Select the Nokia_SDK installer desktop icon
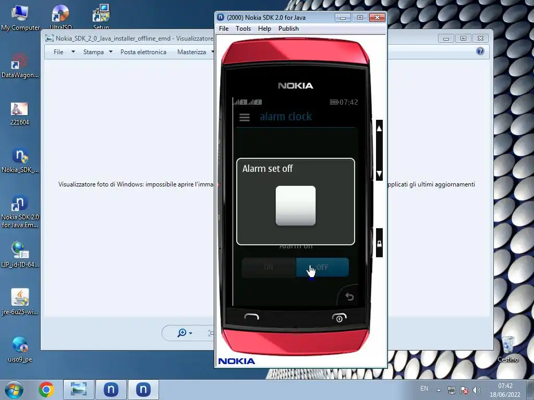The height and width of the screenshot is (400, 534). pyautogui.click(x=20, y=160)
